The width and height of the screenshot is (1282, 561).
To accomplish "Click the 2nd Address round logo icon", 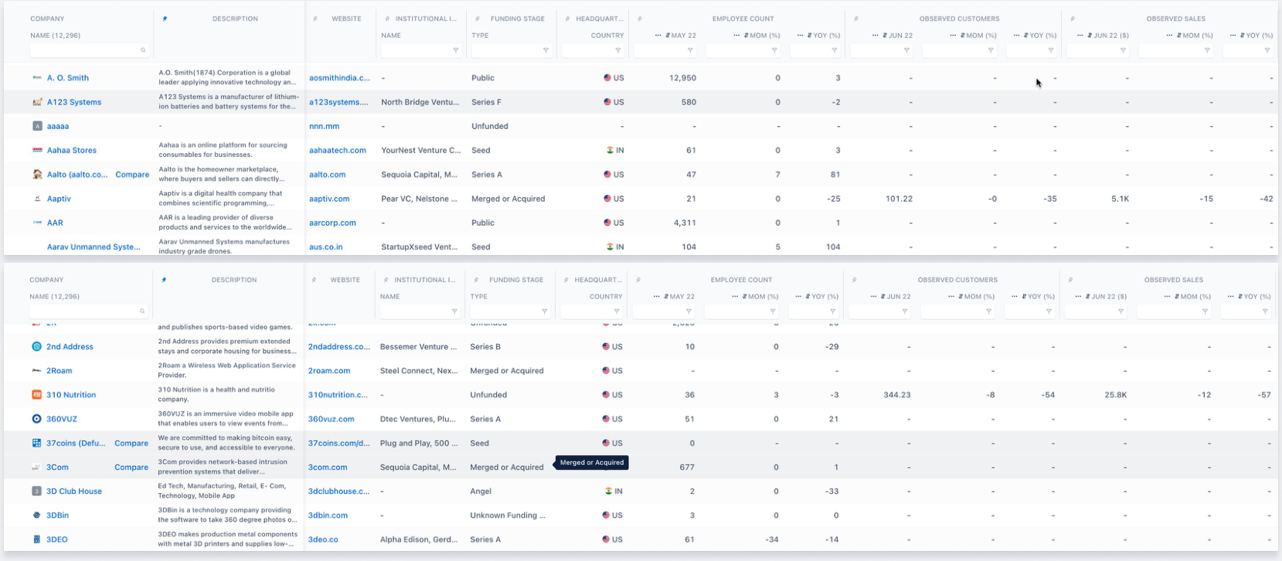I will coord(36,347).
